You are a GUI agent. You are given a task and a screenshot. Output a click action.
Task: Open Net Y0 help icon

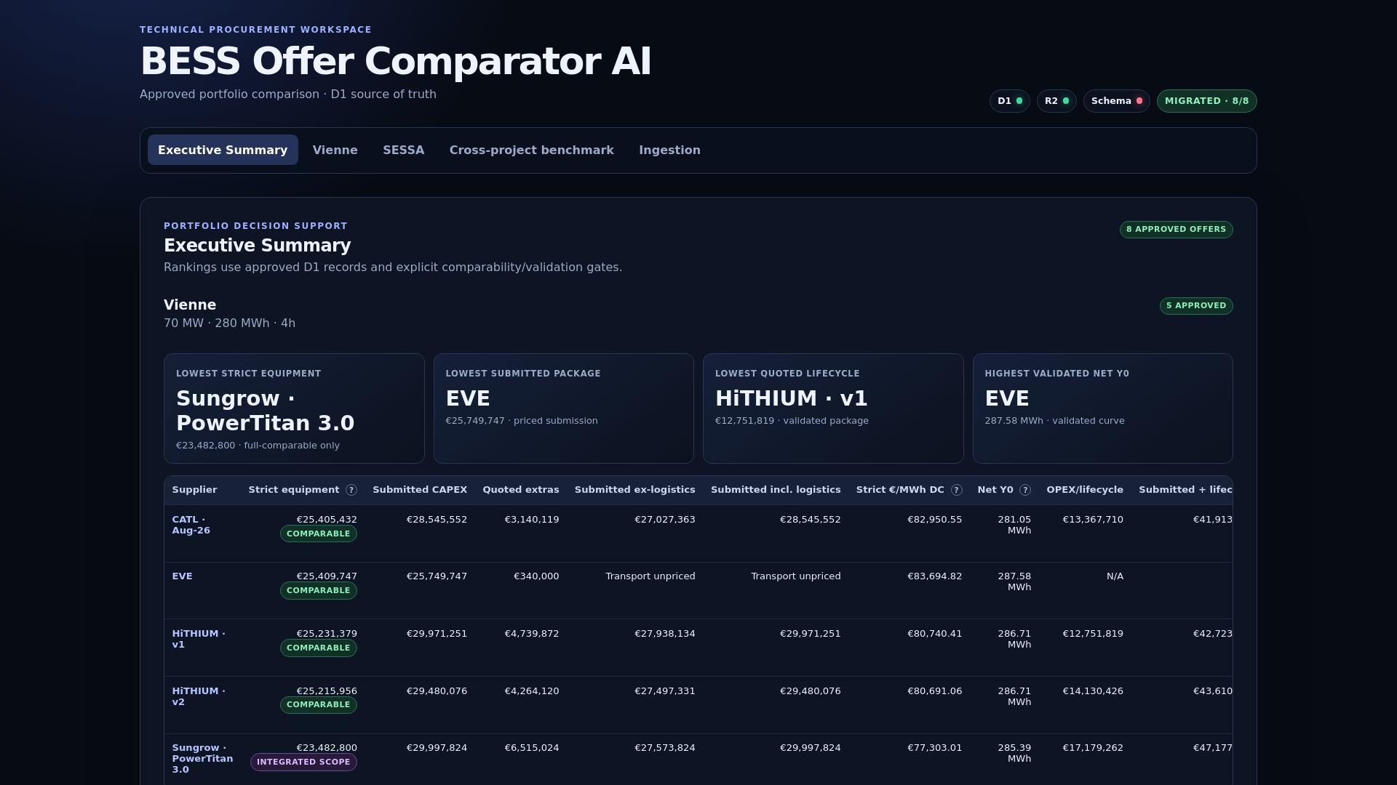pyautogui.click(x=1025, y=490)
